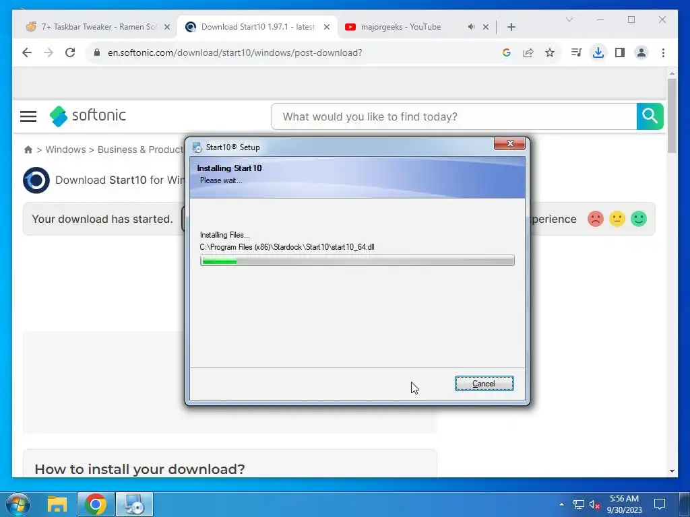Click the Softonic logo
690x517 pixels.
[x=88, y=116]
